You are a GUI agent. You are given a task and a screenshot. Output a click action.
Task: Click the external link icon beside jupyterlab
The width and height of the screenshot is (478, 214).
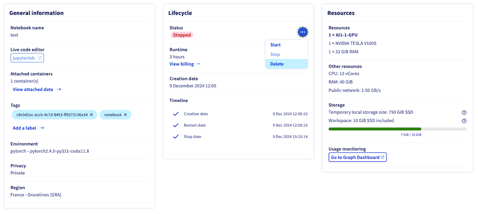40,58
